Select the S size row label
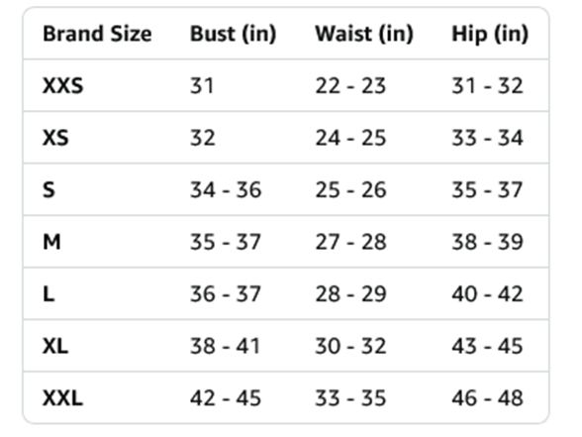 tap(49, 190)
